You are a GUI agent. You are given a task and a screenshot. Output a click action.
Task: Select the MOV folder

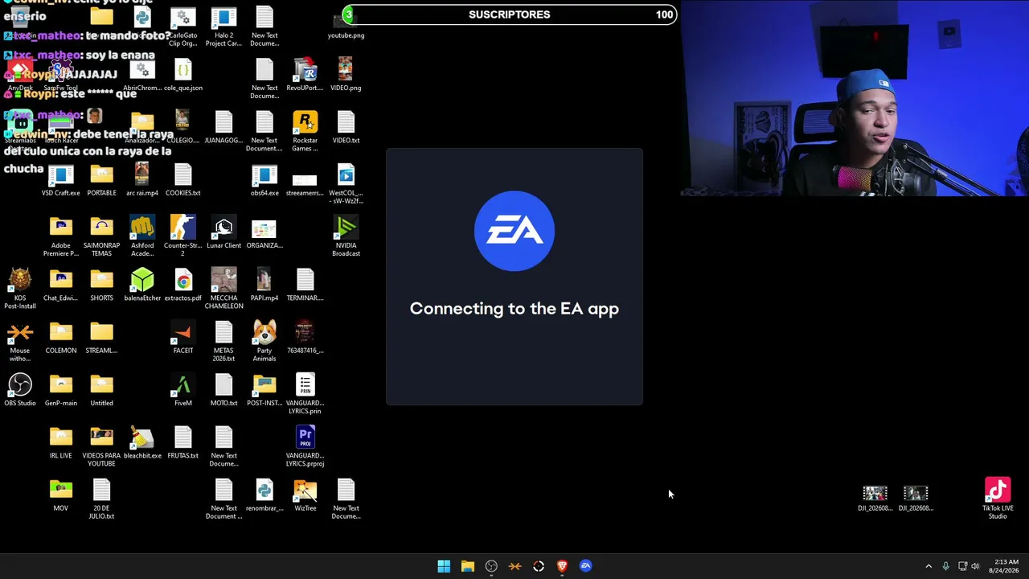click(x=61, y=491)
